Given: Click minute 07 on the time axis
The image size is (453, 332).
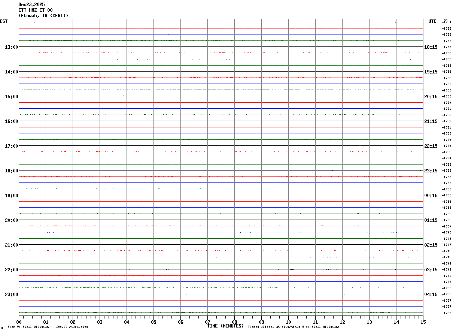Looking at the screenshot, I should [208, 322].
